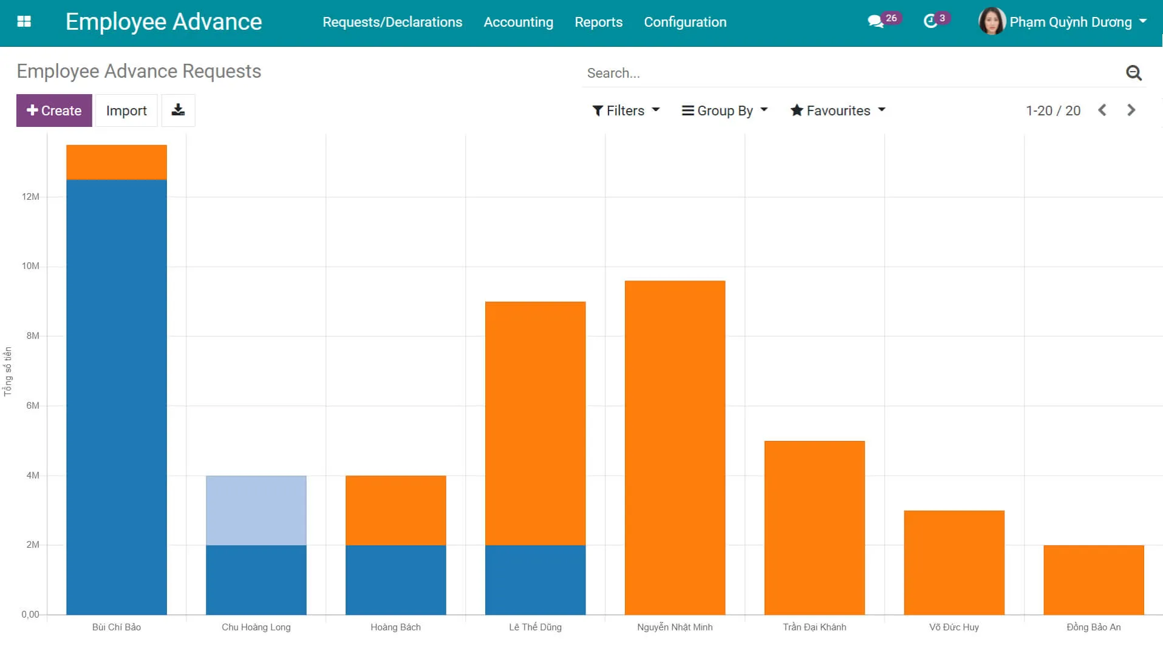The image size is (1163, 654).
Task: Open the apps grid menu
Action: pos(24,22)
